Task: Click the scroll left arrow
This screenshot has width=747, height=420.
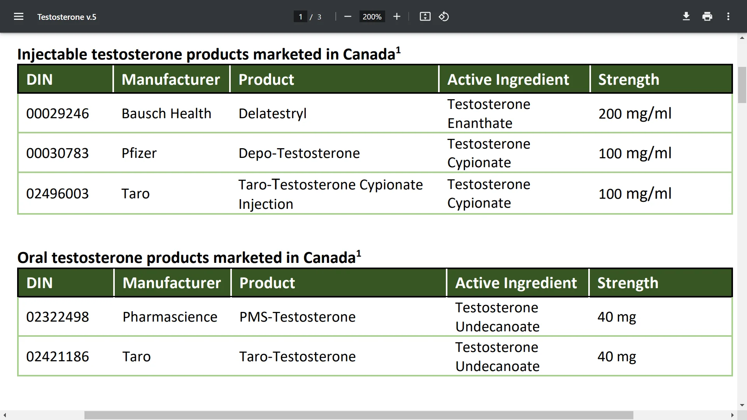Action: pyautogui.click(x=4, y=415)
